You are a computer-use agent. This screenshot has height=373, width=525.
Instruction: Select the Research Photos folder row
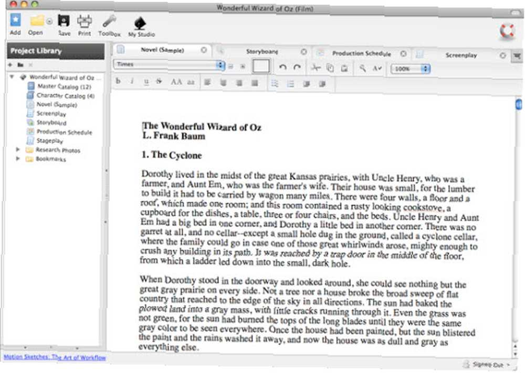(53, 150)
